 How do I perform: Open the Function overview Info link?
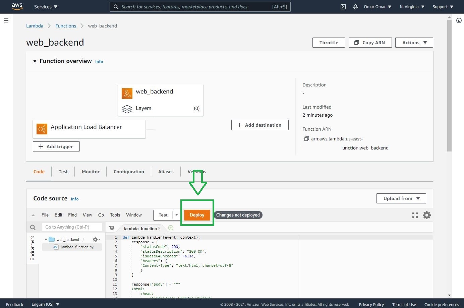[x=99, y=62]
